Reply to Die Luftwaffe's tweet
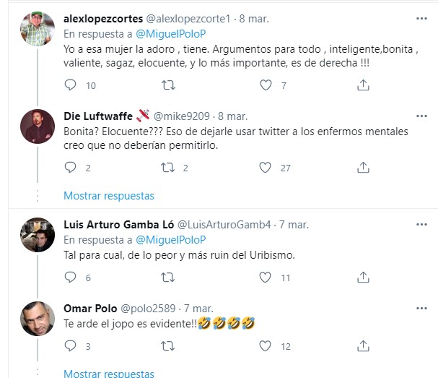This screenshot has height=378, width=438. 70,168
